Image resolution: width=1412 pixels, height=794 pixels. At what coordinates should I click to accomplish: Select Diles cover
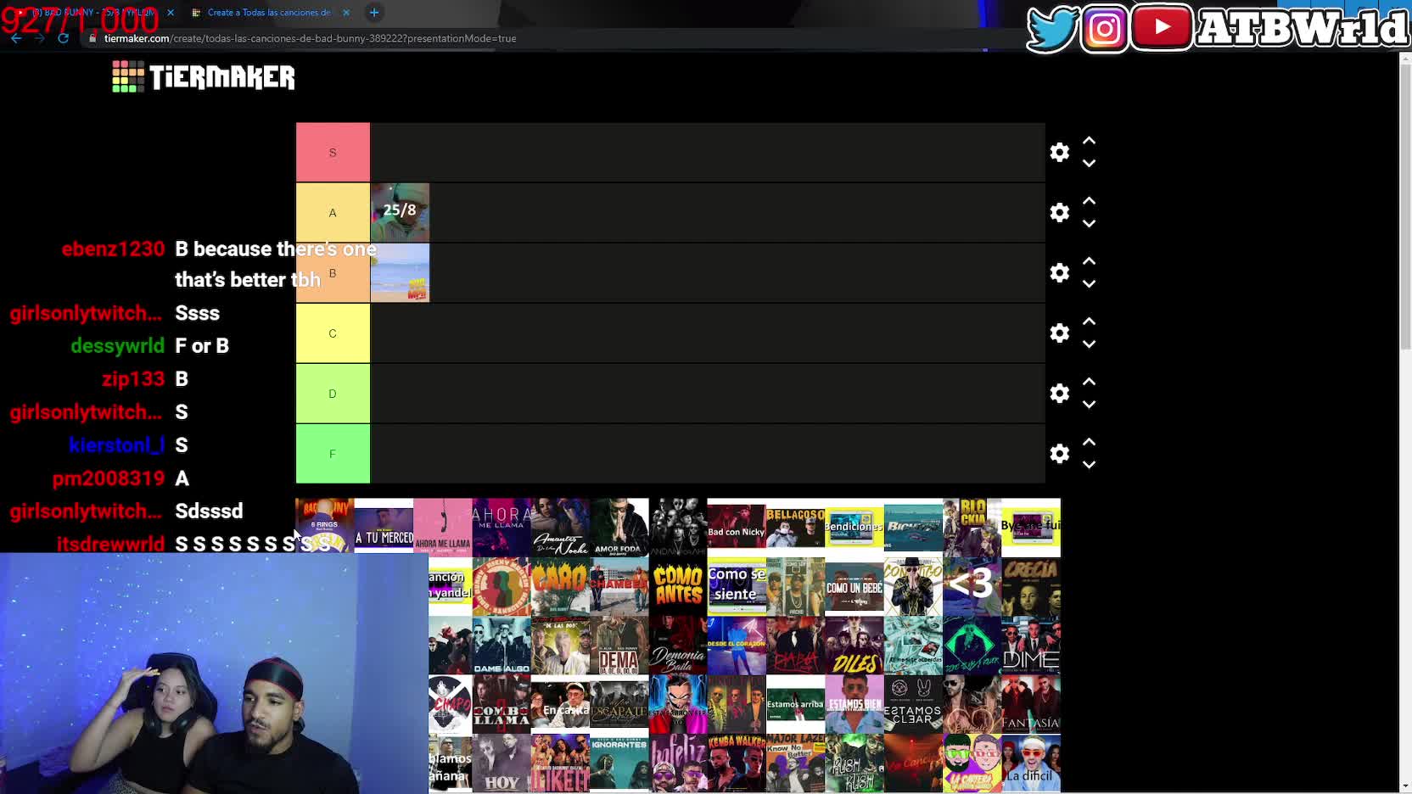pos(854,646)
